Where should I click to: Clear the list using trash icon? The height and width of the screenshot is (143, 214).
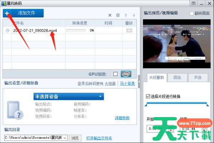tap(118, 15)
